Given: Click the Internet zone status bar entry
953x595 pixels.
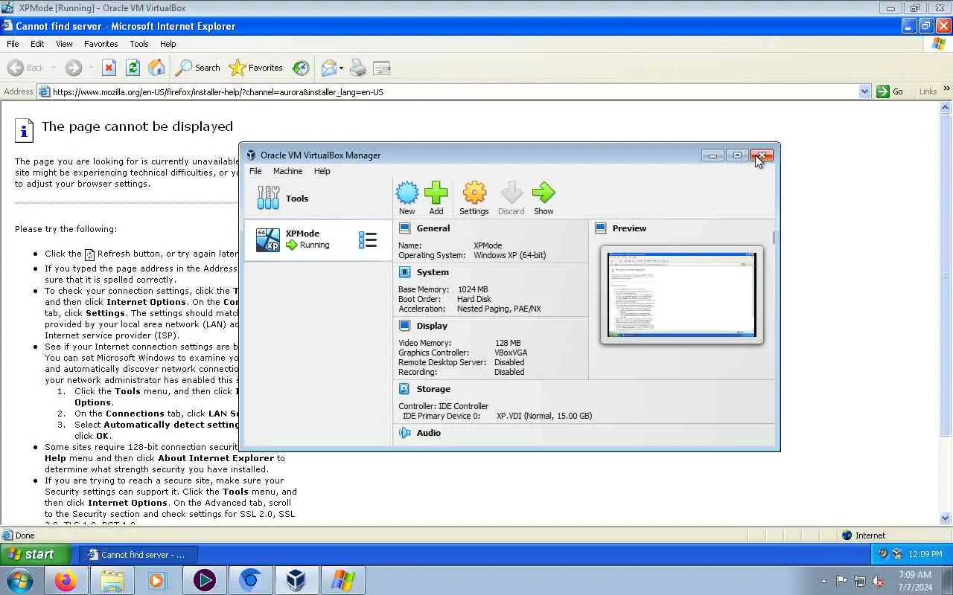Looking at the screenshot, I should 864,535.
